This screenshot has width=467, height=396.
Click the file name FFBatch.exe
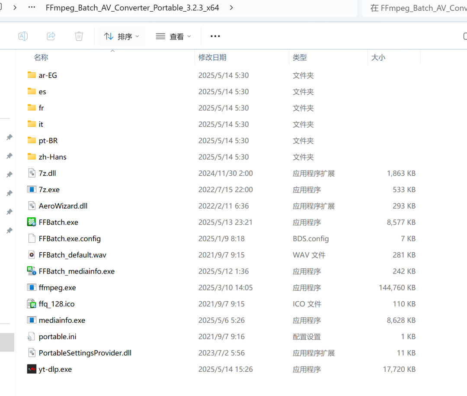pos(58,222)
